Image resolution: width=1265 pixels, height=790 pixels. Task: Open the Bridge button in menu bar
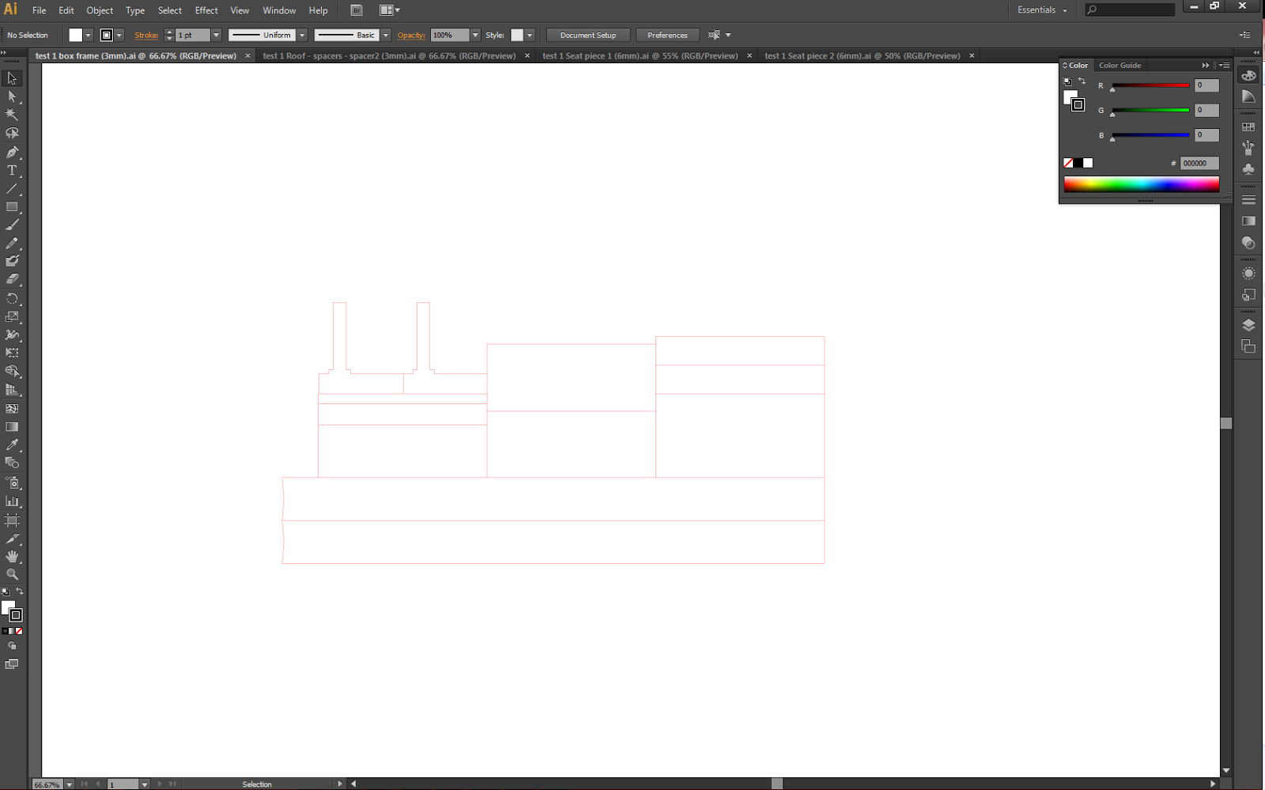tap(357, 10)
